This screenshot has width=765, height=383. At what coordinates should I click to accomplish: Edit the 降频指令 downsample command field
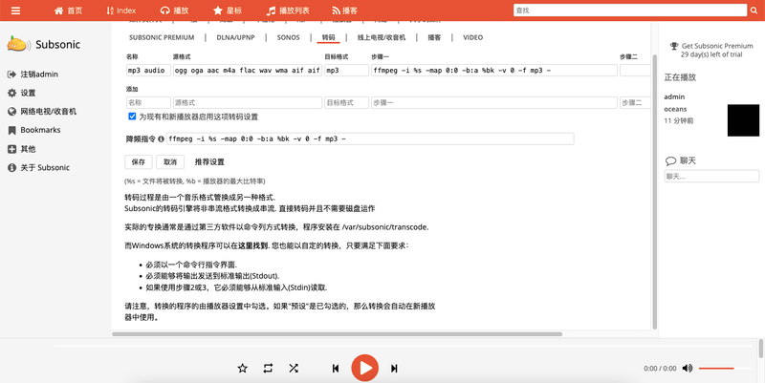(370, 138)
